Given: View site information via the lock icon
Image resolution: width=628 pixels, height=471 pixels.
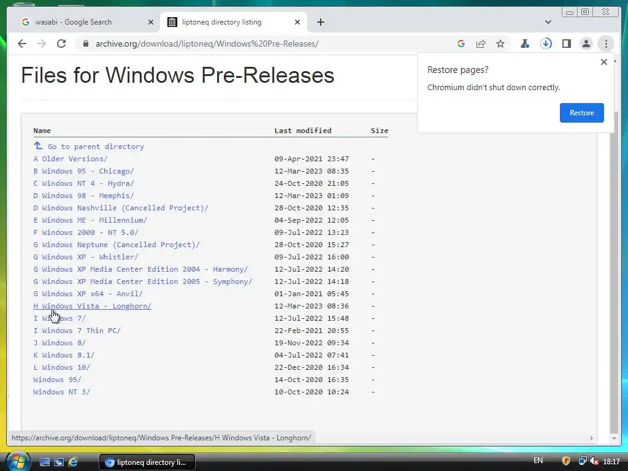Looking at the screenshot, I should click(85, 44).
